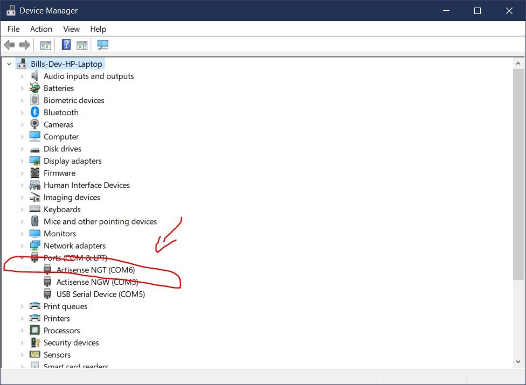Collapse the Bills-Dev-HP-Laptop root node
526x385 pixels.
[9, 64]
